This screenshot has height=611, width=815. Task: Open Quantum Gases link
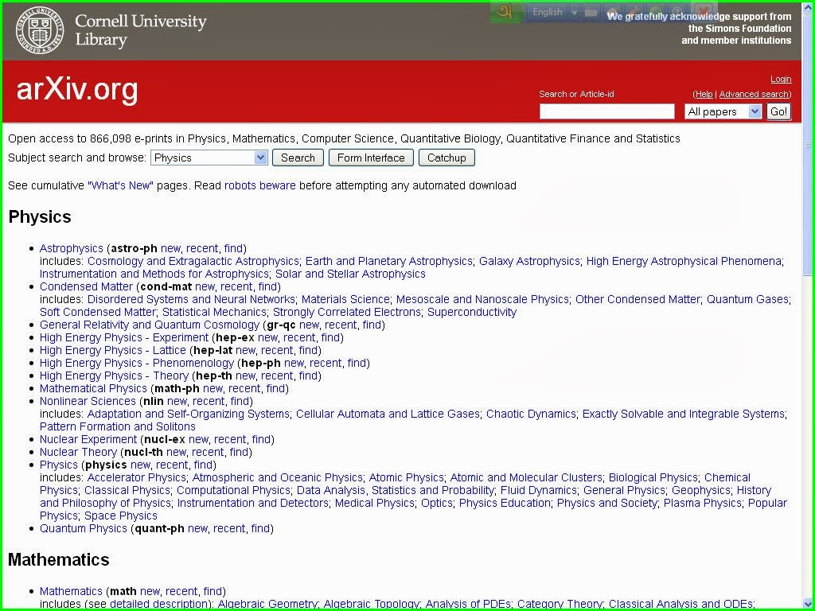click(747, 299)
